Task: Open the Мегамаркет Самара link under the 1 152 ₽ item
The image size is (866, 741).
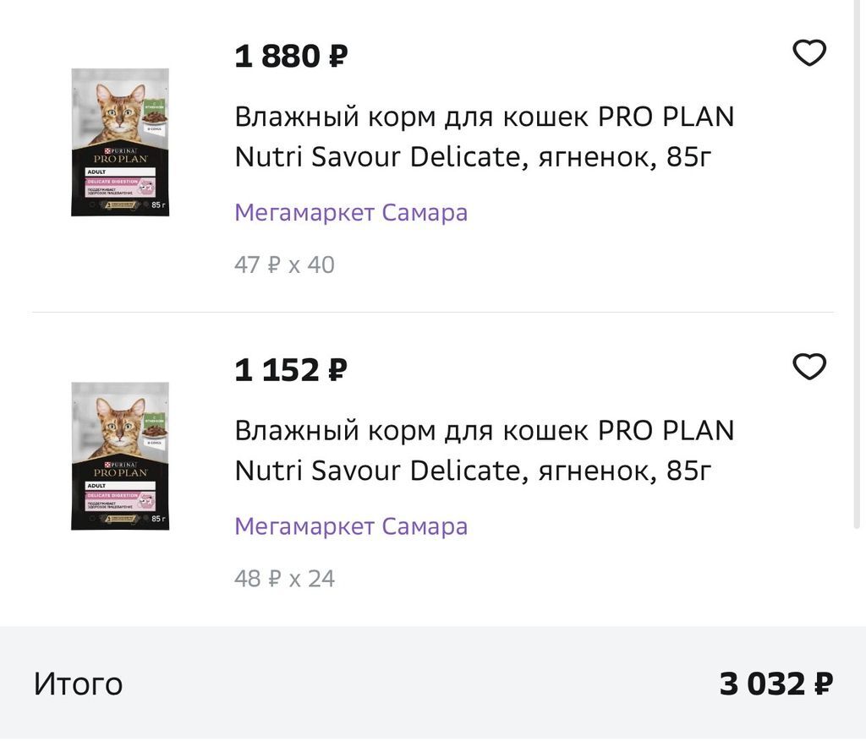Action: tap(351, 526)
